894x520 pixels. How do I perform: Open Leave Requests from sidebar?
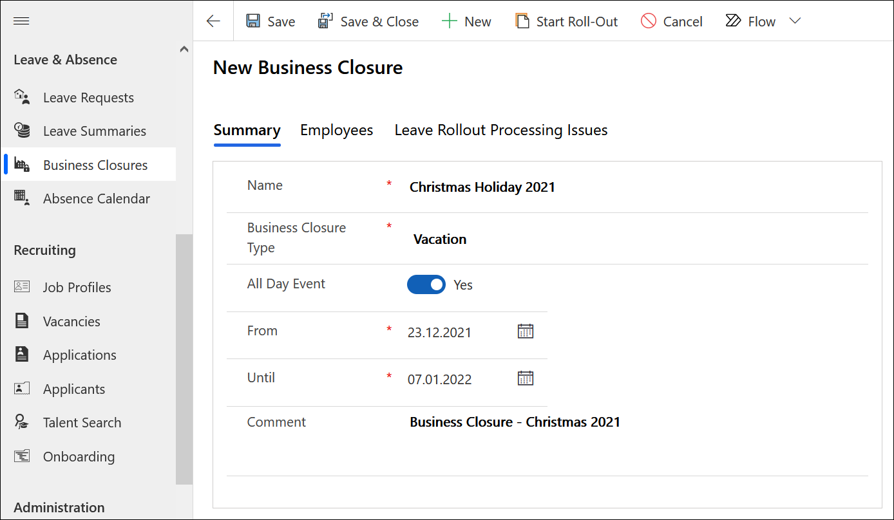(x=88, y=98)
